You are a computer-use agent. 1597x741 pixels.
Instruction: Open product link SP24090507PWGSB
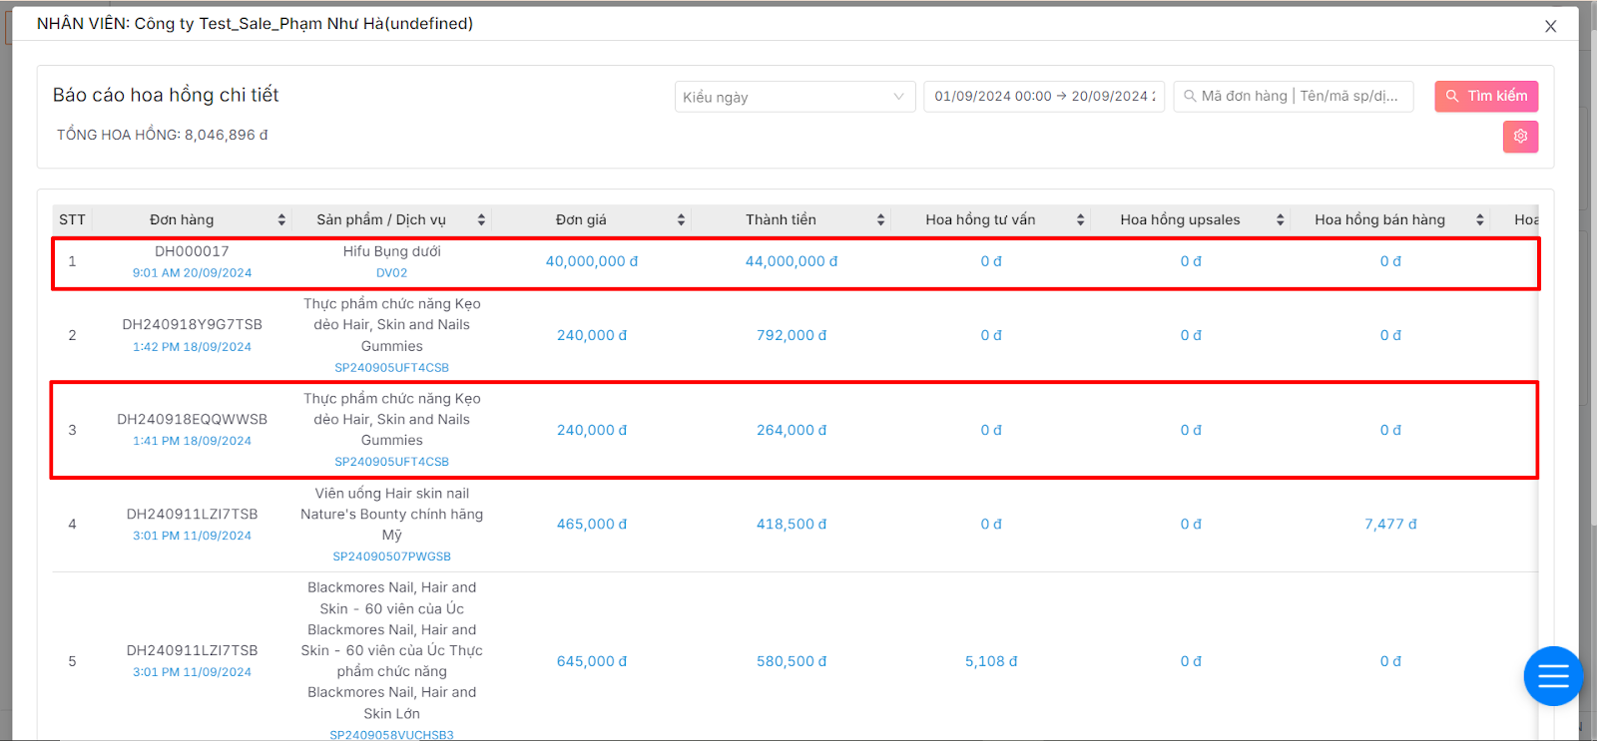tap(391, 556)
